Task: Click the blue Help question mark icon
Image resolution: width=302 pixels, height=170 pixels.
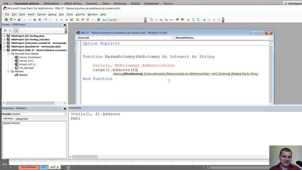Action: click(x=99, y=20)
